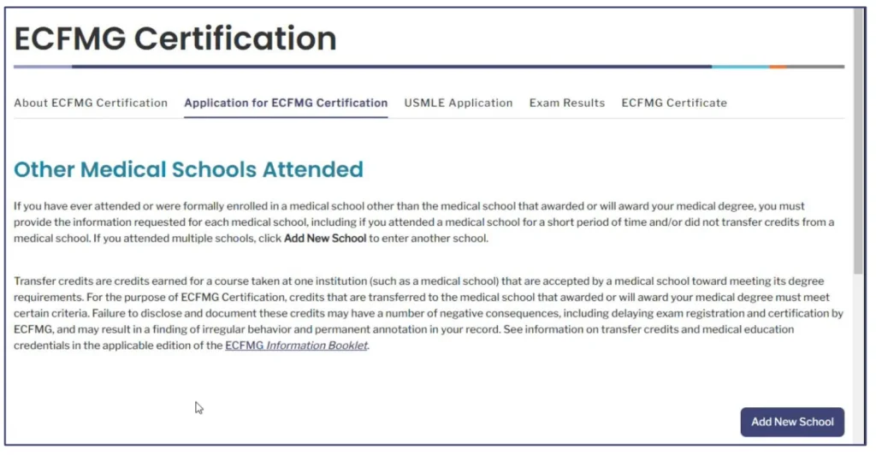The height and width of the screenshot is (455, 876).
Task: Click the orange segment of the title underline
Action: (x=778, y=67)
